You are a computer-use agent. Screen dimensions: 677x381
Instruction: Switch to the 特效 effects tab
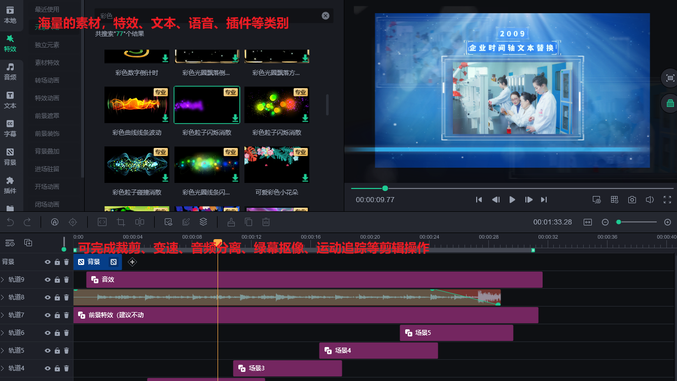click(10, 44)
